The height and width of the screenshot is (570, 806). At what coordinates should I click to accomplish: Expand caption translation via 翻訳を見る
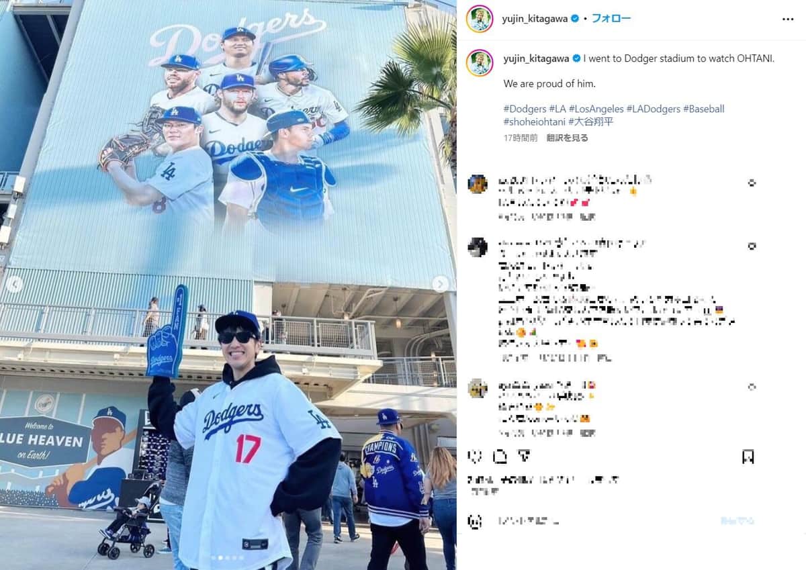568,138
